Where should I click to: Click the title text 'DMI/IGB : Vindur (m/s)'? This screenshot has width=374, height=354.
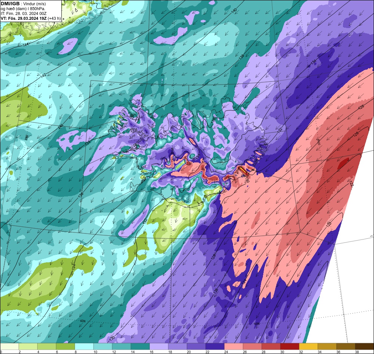click(x=23, y=3)
